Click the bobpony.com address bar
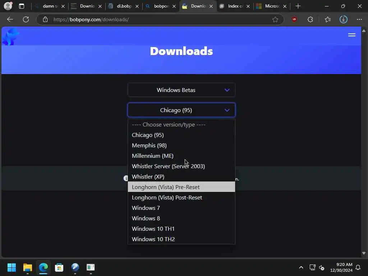The height and width of the screenshot is (276, 368). tap(160, 19)
